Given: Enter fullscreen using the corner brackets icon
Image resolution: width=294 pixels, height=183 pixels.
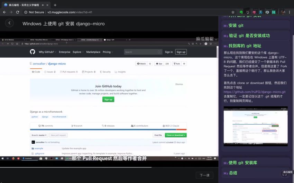Looking at the screenshot, I should [285, 174].
